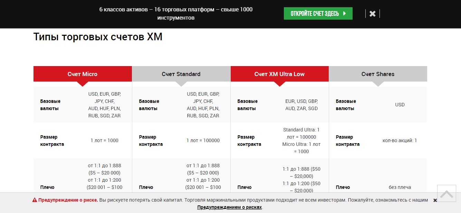Switch to the Счет XM Ultra Low header
461x213 pixels.
click(279, 74)
